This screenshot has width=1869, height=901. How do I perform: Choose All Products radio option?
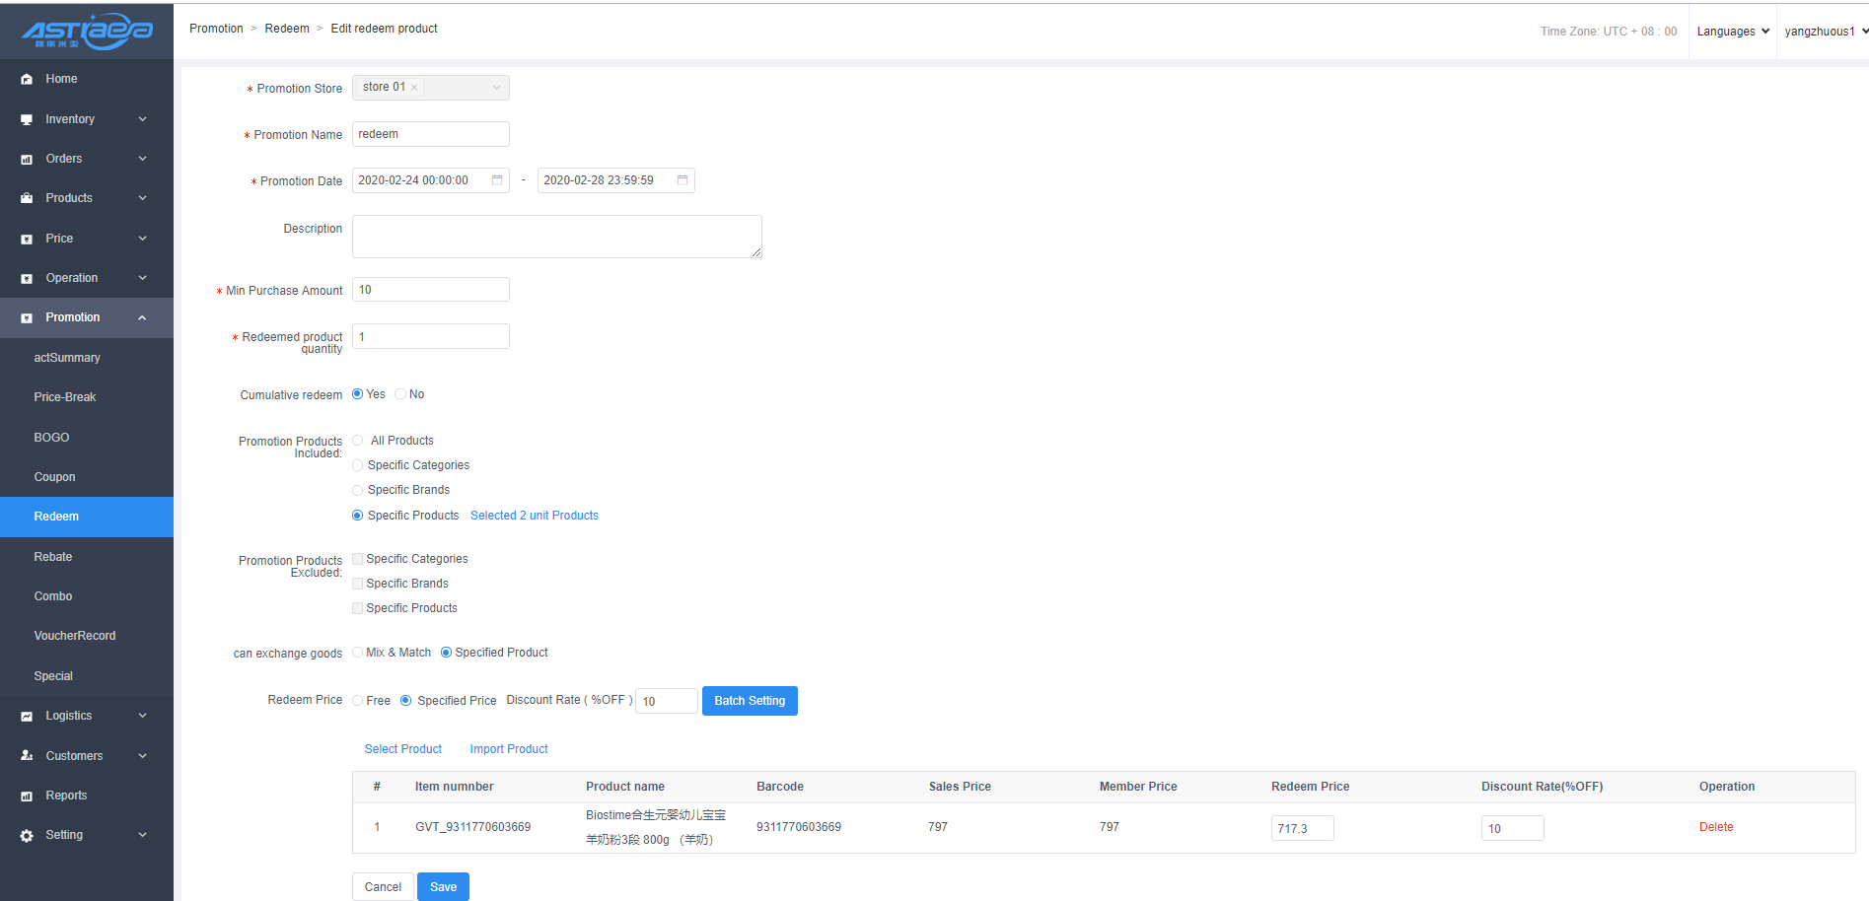[358, 441]
